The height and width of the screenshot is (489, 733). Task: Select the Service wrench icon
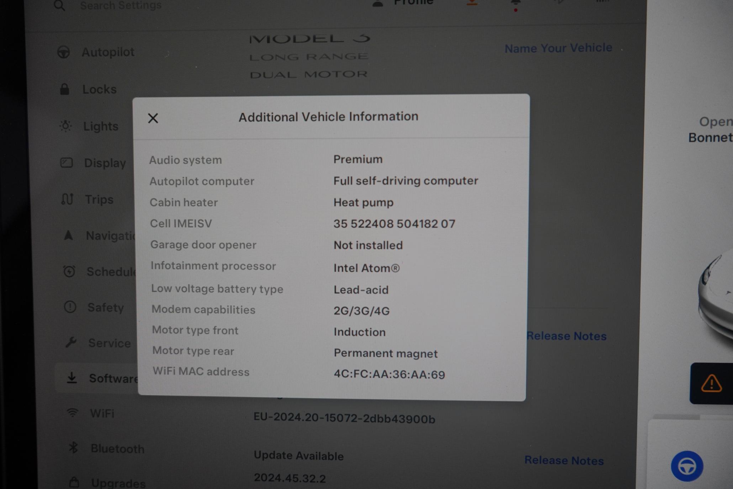click(71, 342)
